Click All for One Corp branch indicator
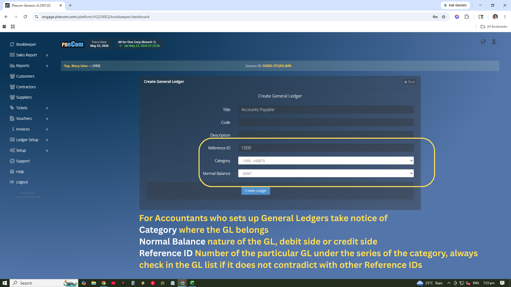This screenshot has width=511, height=287. 139,44
